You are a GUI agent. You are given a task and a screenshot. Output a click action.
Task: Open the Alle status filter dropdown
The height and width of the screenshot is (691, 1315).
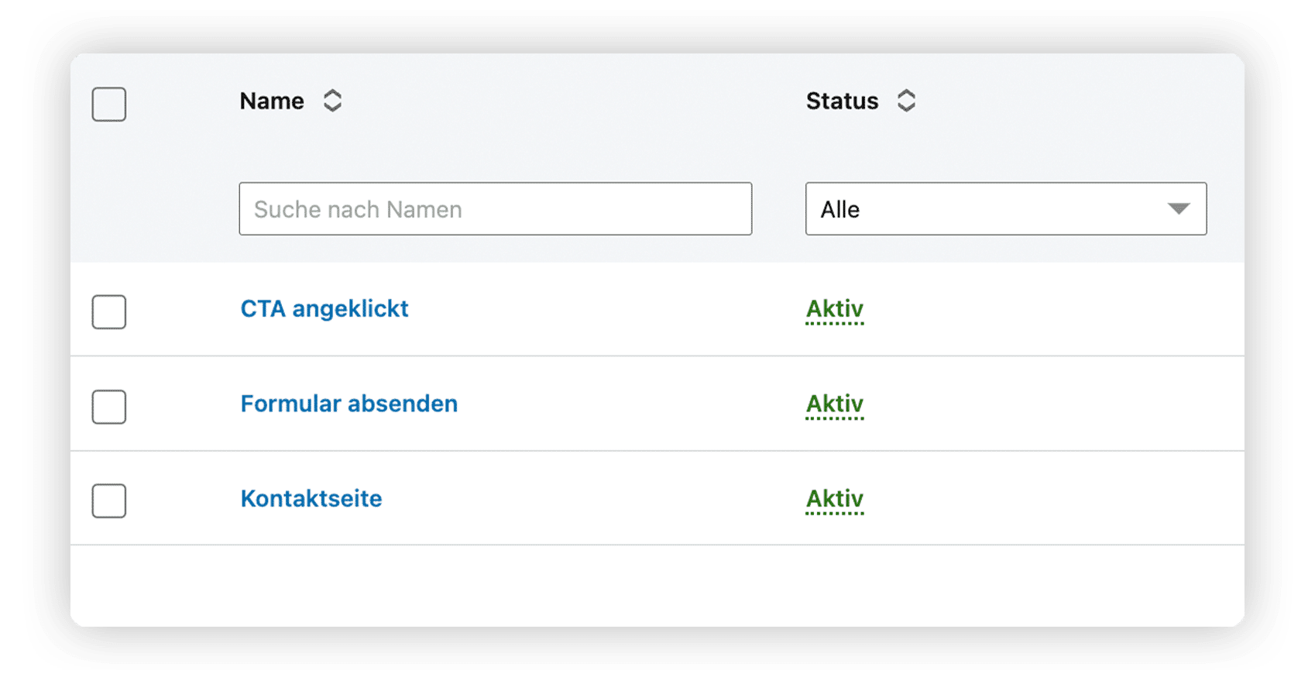point(1006,208)
